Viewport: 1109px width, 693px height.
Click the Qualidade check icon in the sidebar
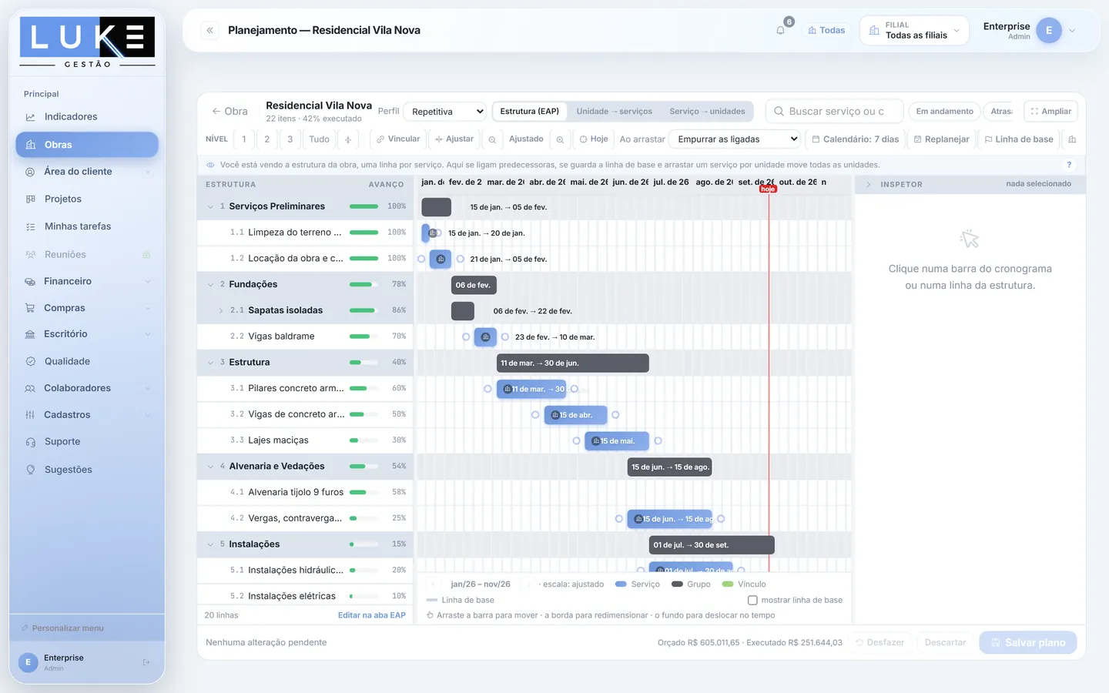pyautogui.click(x=30, y=361)
